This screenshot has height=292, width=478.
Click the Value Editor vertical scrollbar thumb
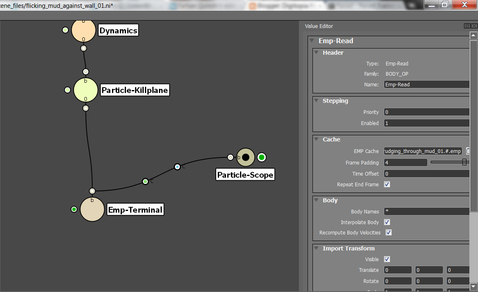click(473, 125)
